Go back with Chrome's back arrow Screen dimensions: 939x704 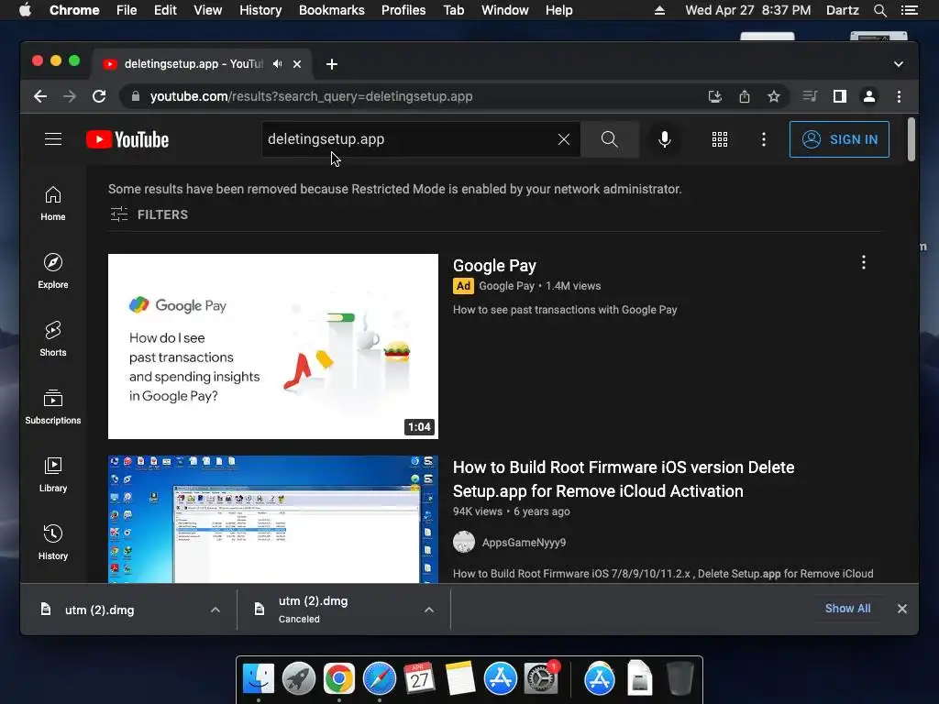(40, 96)
